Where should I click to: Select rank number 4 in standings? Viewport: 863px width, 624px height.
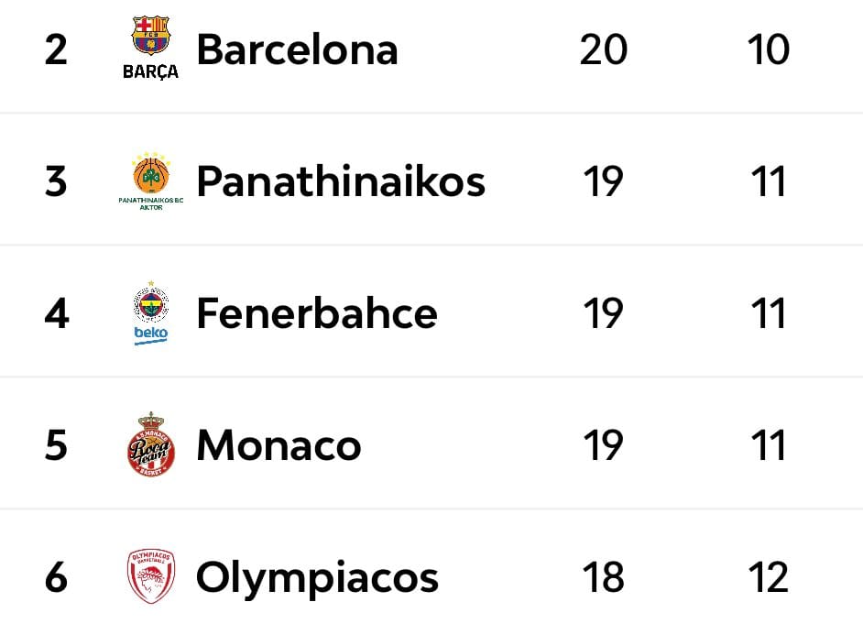pos(57,313)
